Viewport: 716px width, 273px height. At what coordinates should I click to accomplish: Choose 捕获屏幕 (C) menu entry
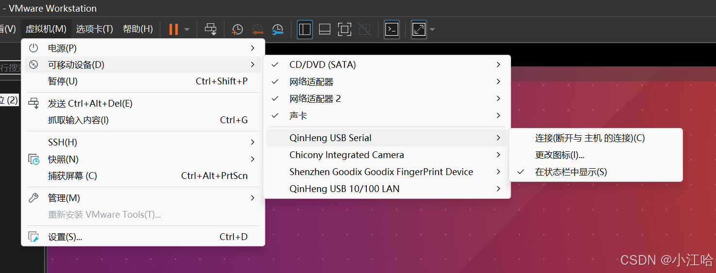(x=143, y=176)
